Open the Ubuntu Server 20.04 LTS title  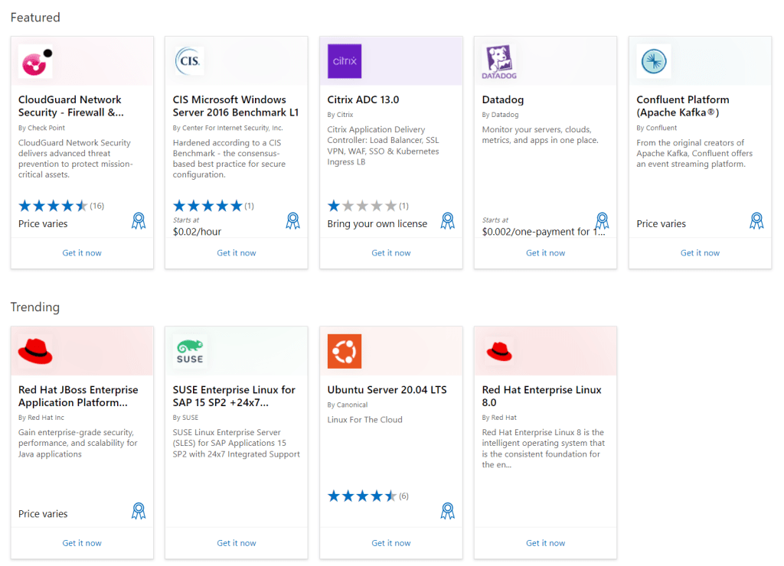tap(387, 390)
